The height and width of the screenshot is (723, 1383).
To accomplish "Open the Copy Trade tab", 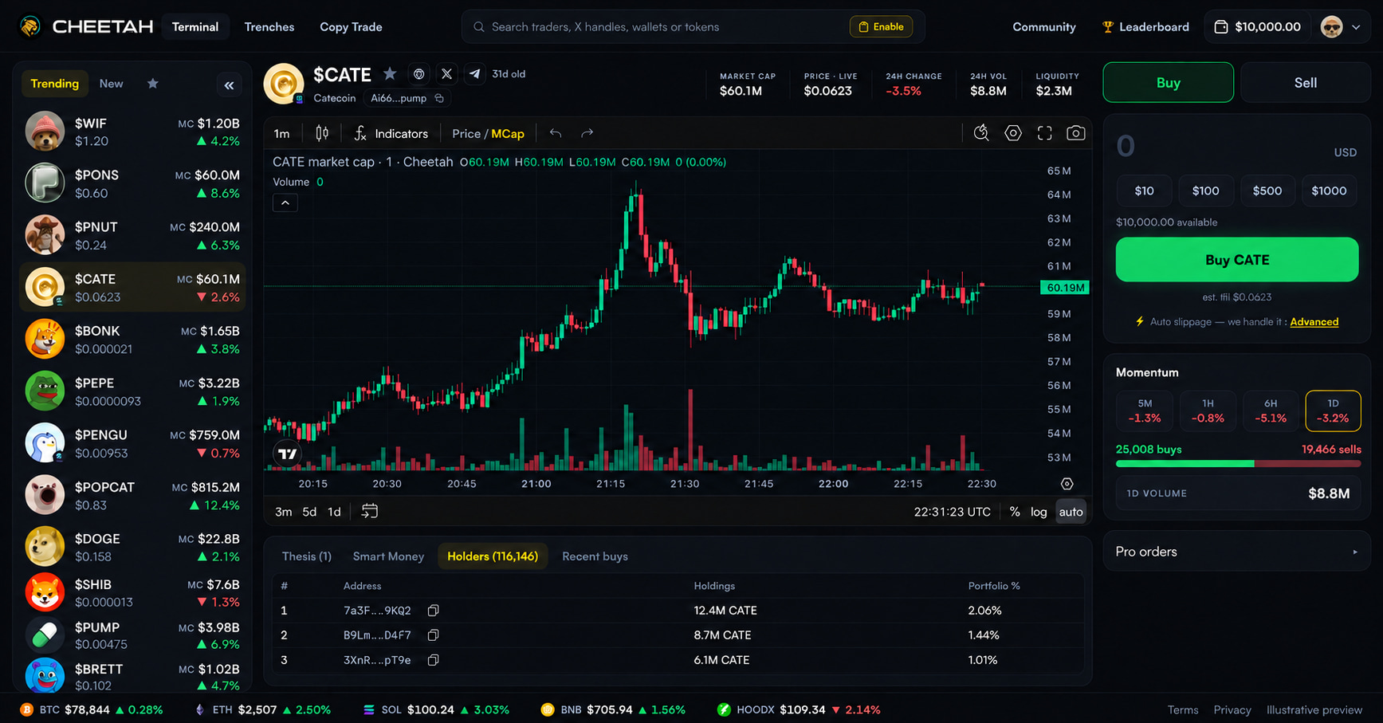I will [351, 27].
